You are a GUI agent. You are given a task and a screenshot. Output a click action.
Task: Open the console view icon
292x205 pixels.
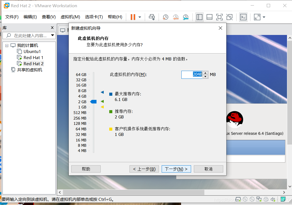click(243, 17)
